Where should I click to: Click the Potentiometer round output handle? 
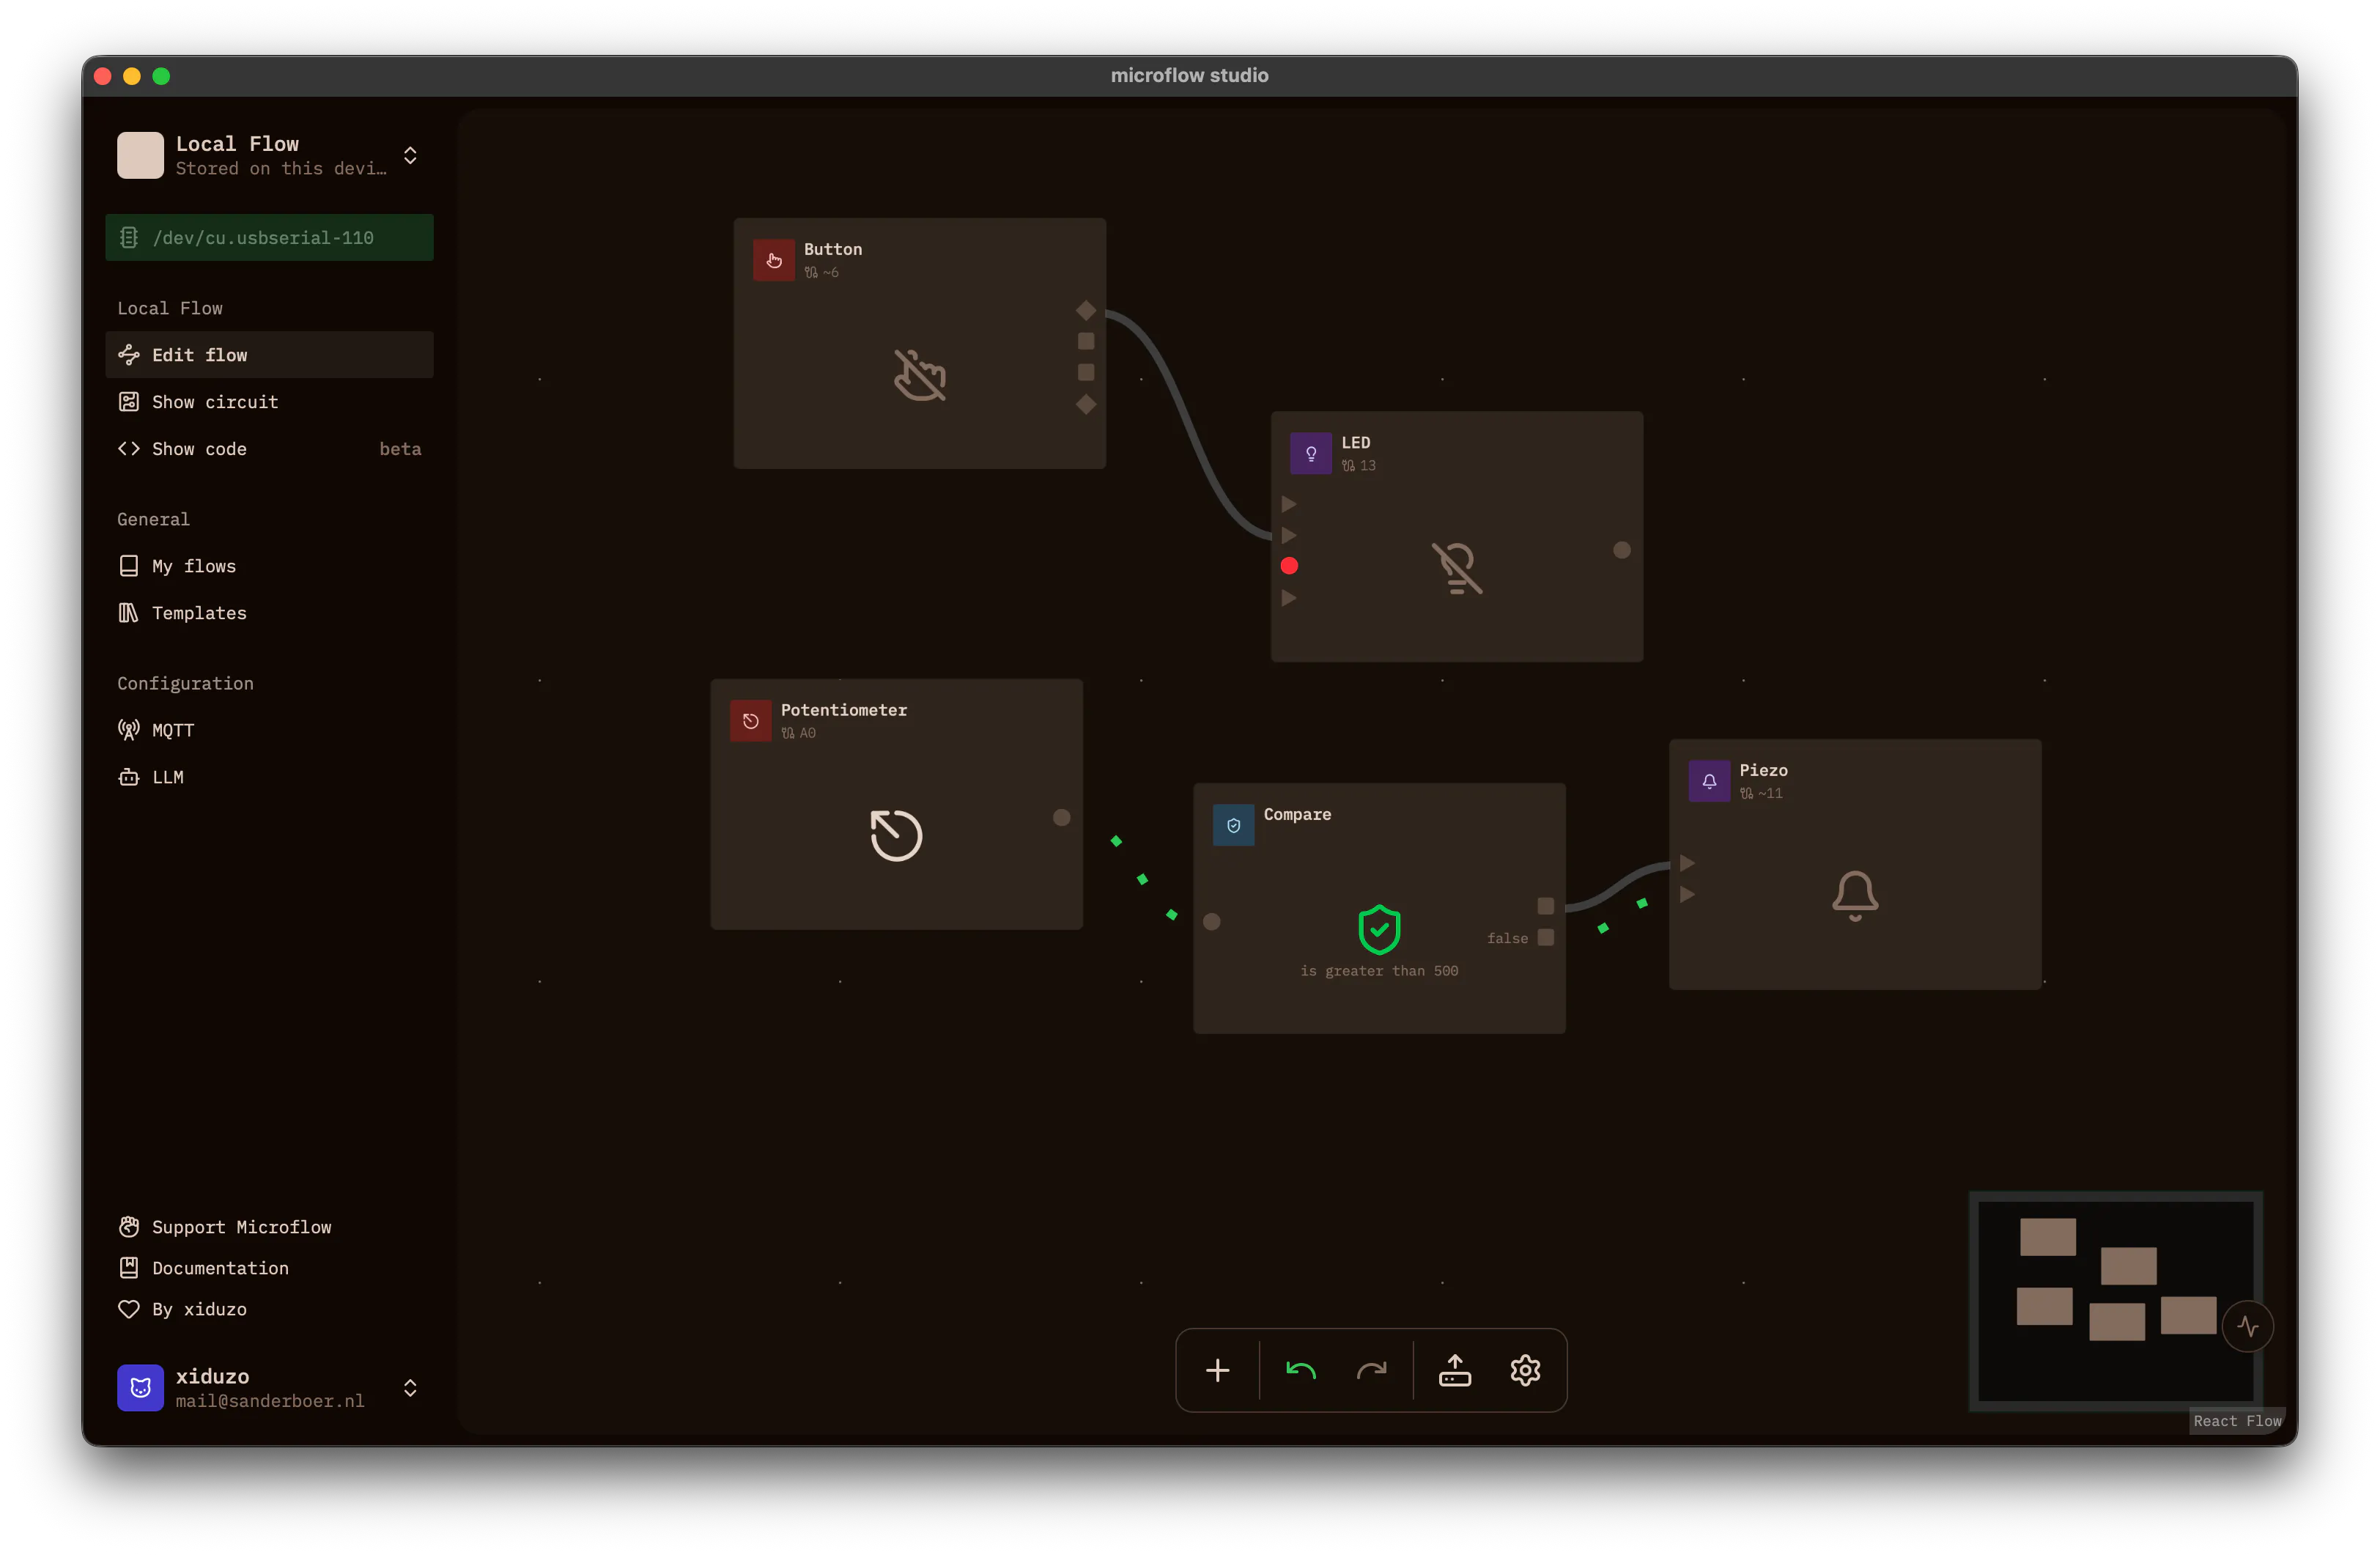(x=1062, y=818)
